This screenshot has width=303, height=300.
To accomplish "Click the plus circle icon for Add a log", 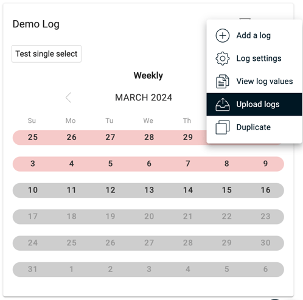I will pos(223,35).
